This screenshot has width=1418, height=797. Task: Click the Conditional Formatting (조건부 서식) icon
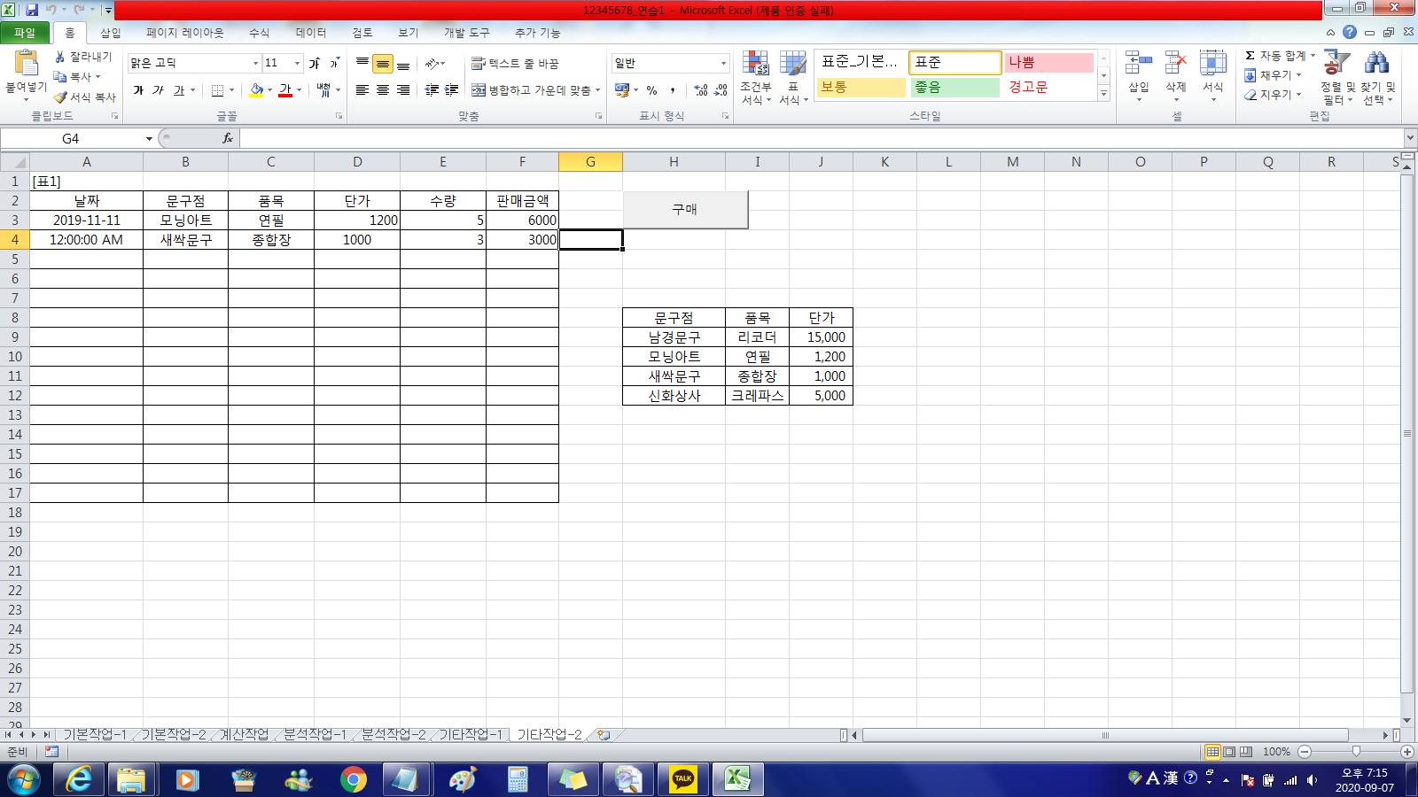point(755,66)
